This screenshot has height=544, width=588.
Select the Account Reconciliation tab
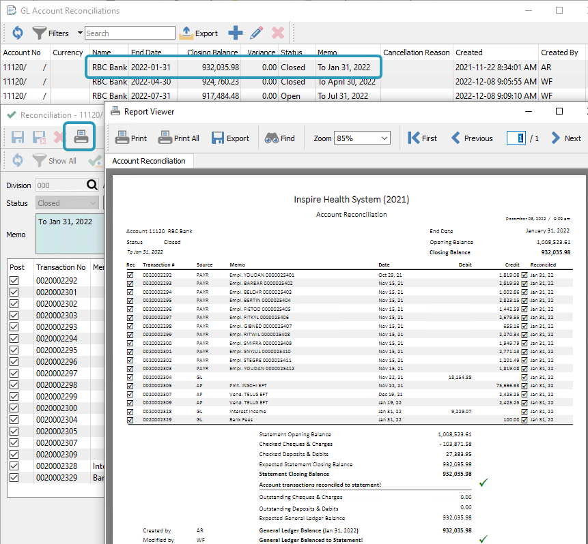149,161
